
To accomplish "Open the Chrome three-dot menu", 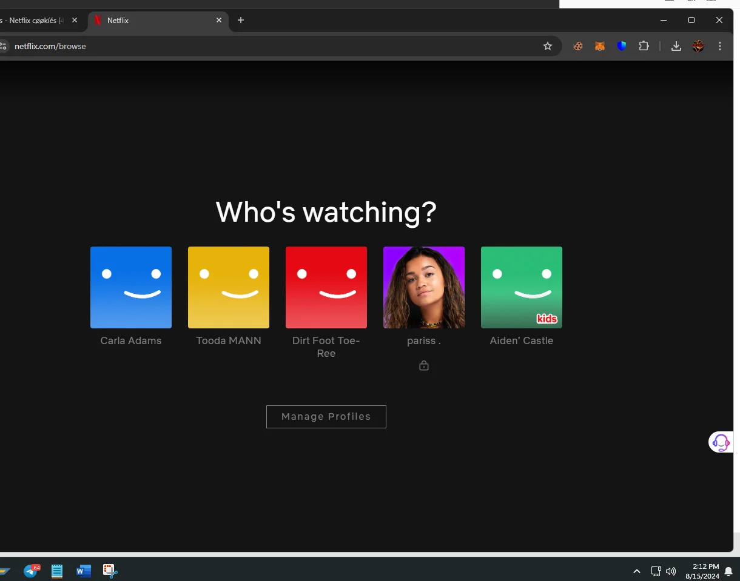I will coord(720,46).
